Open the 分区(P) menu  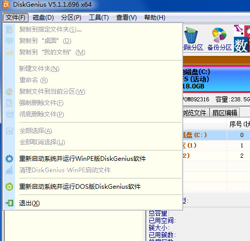pos(71,18)
